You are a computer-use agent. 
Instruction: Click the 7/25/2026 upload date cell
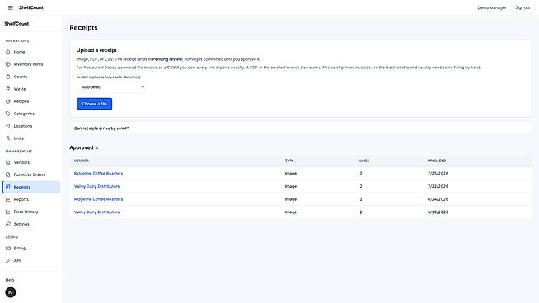point(438,174)
